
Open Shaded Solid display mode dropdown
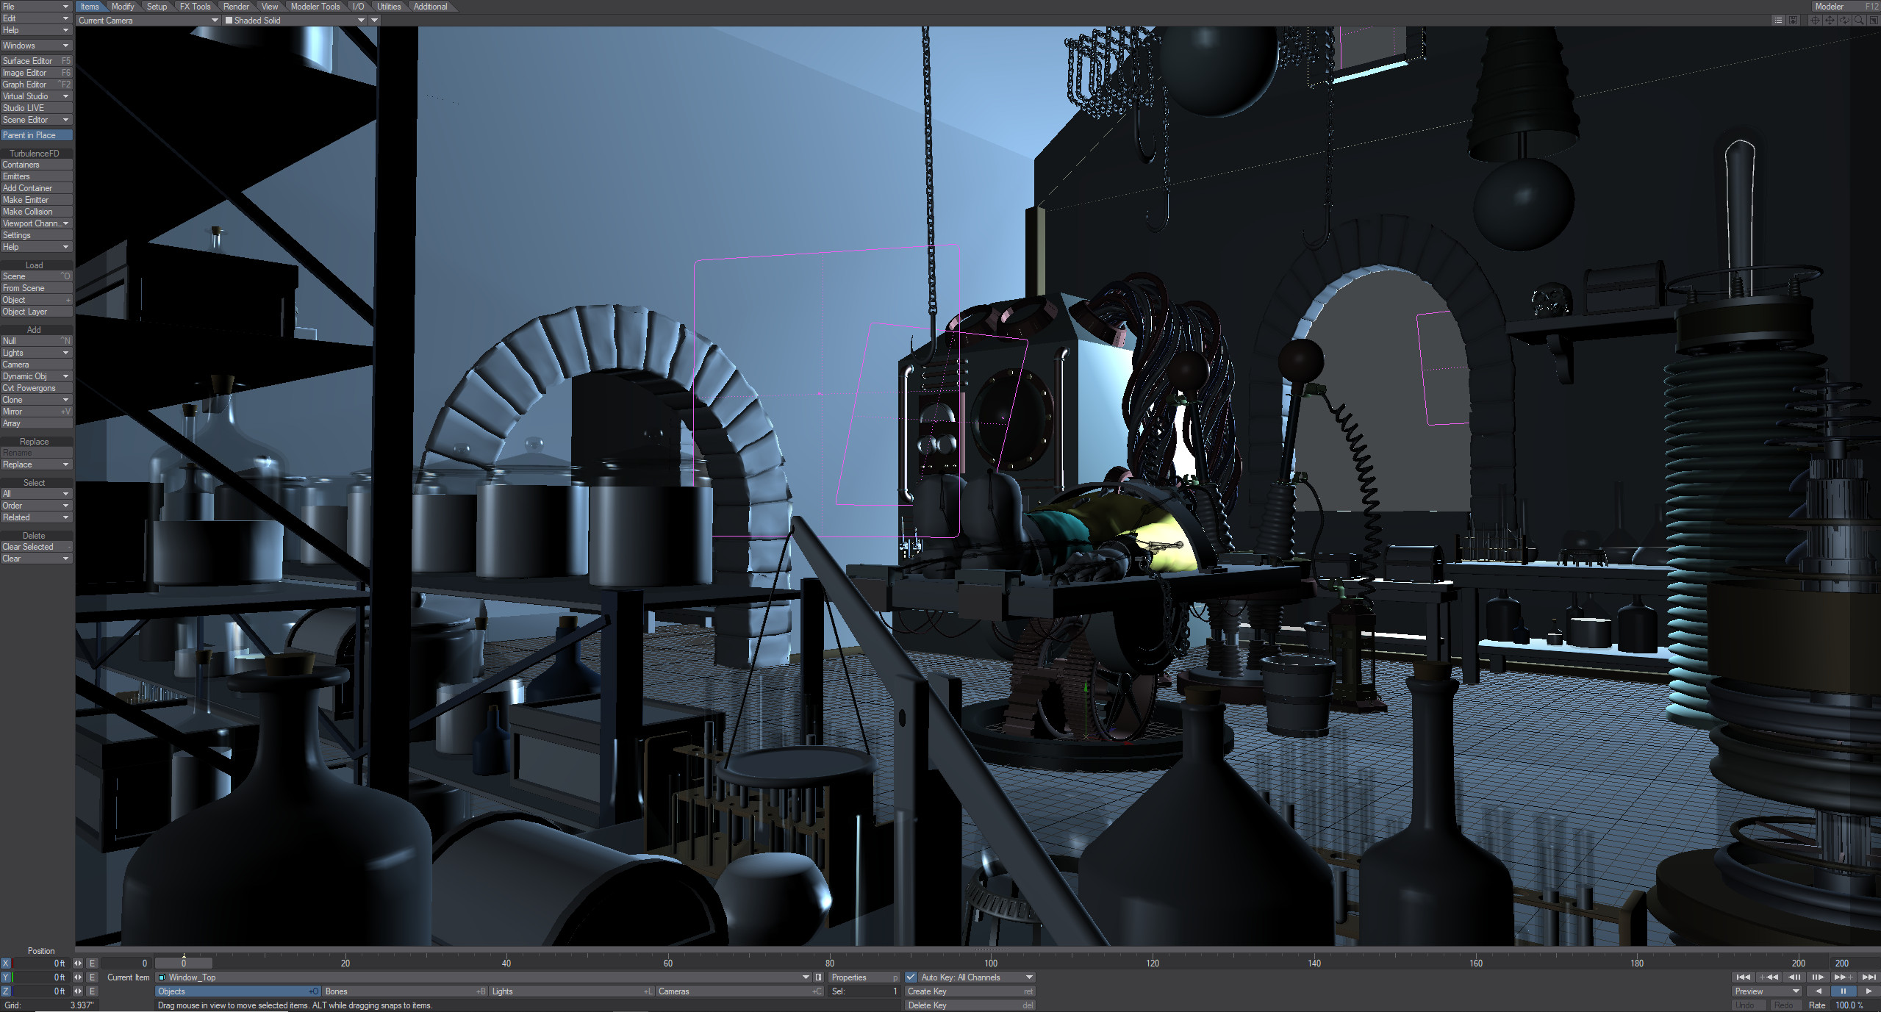pyautogui.click(x=295, y=21)
